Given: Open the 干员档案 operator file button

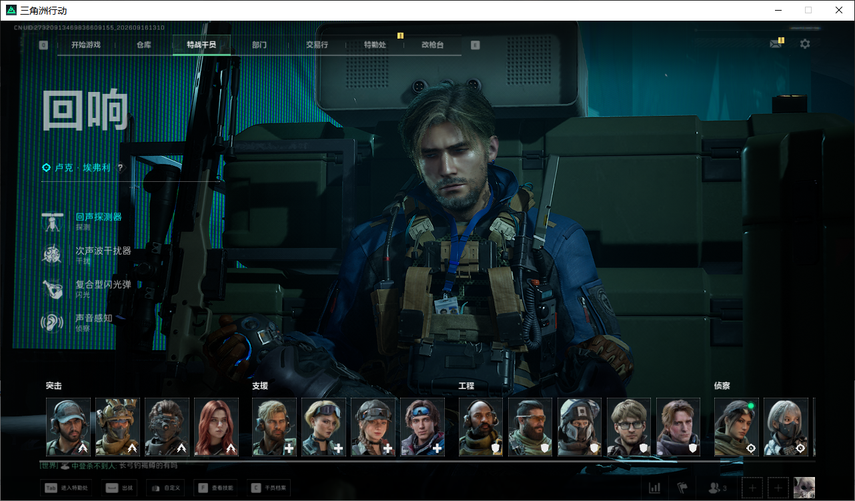Looking at the screenshot, I should (268, 488).
